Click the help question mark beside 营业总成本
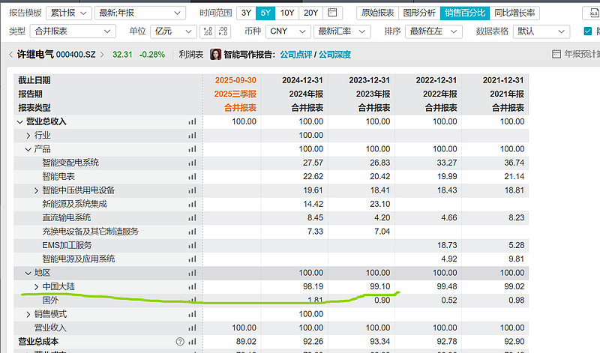600x353 pixels. [179, 342]
